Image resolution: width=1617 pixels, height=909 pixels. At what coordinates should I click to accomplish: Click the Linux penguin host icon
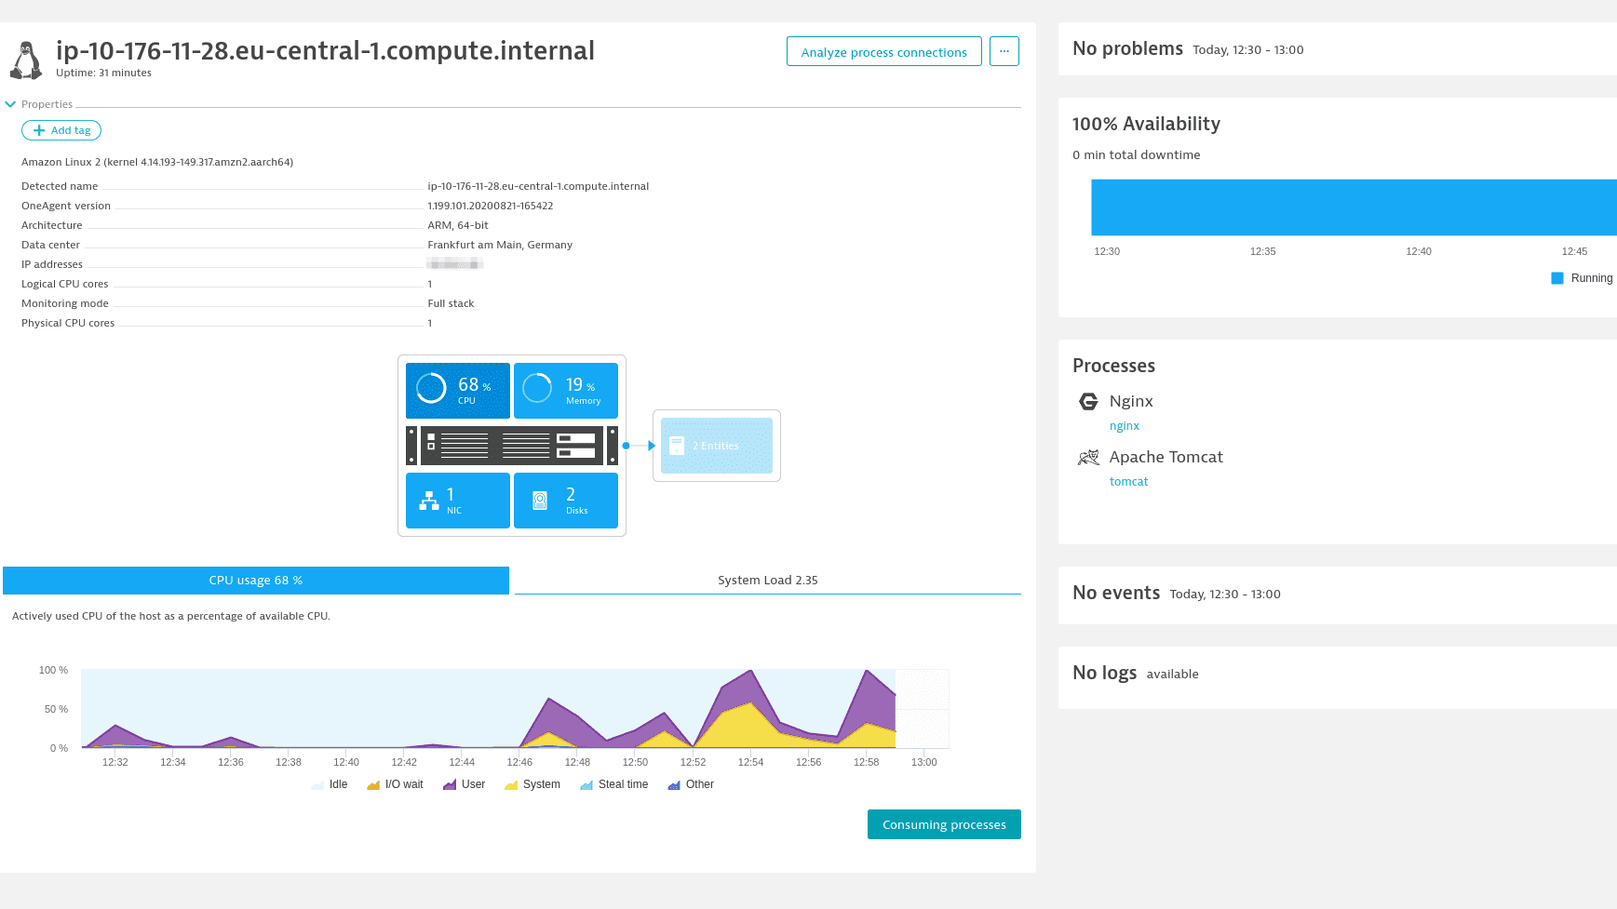coord(26,60)
